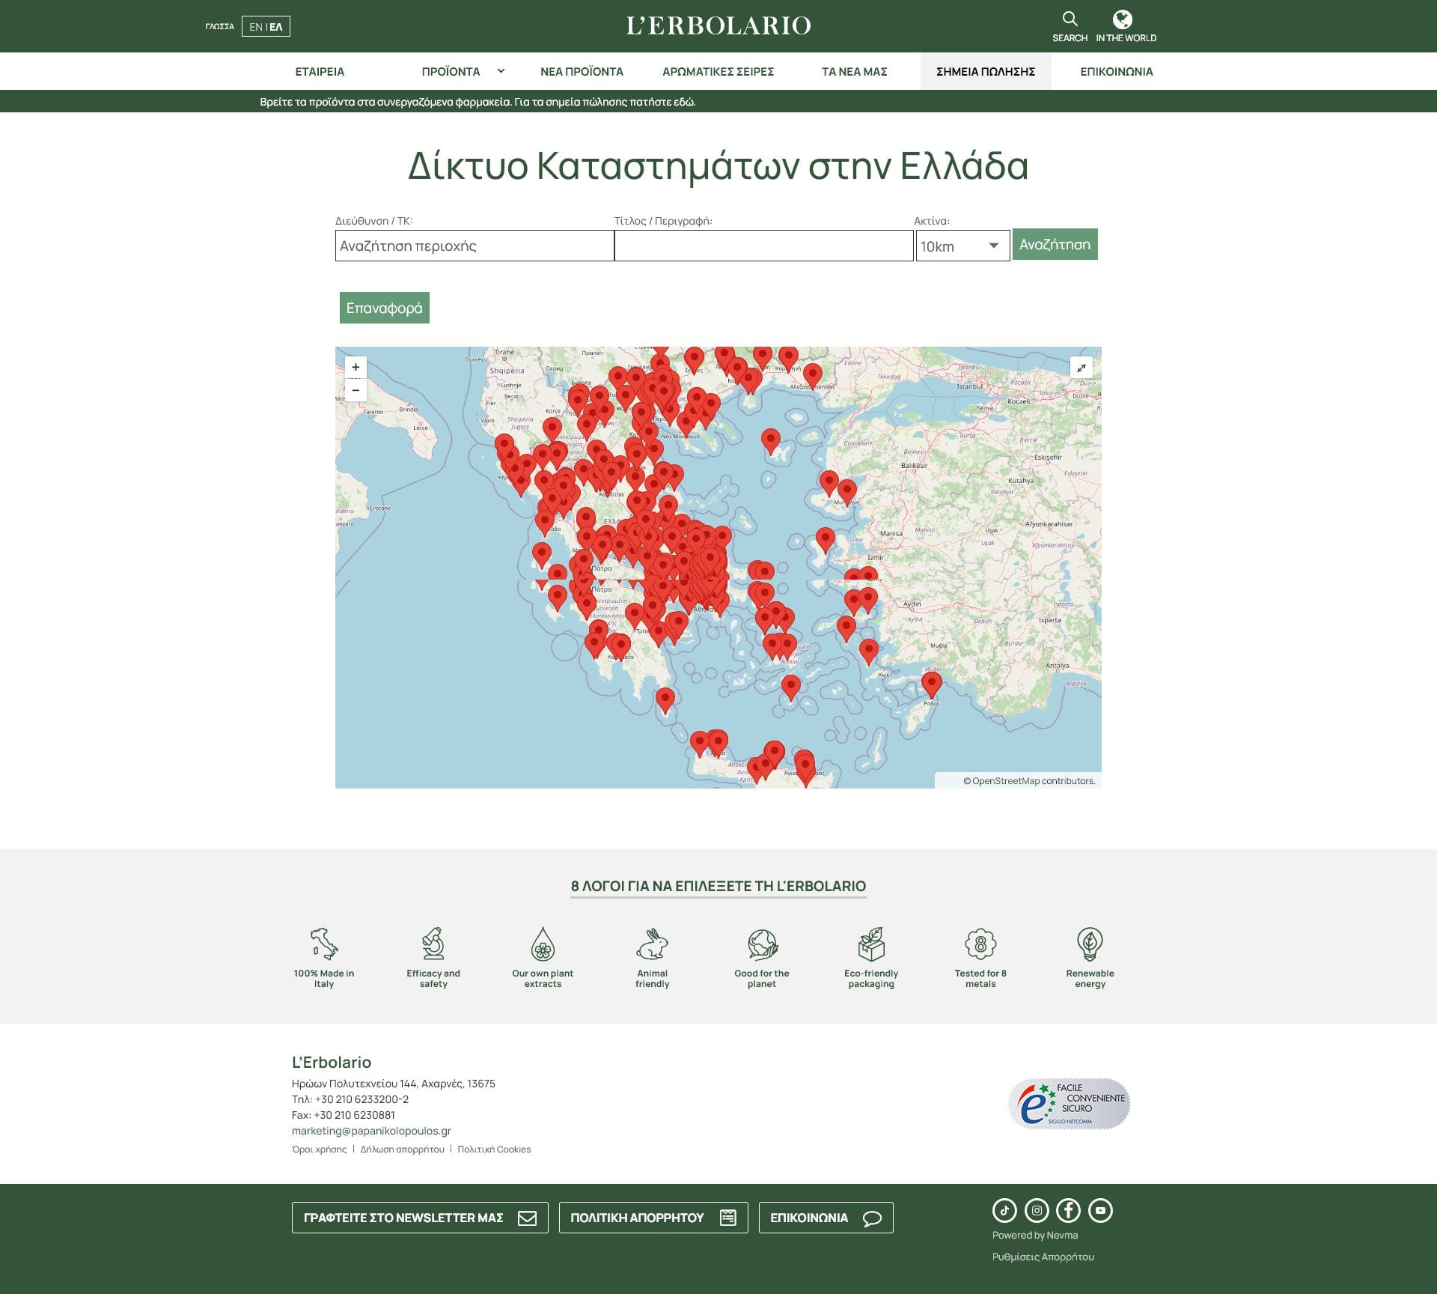
Task: Toggle map fullscreen view
Action: click(1081, 368)
